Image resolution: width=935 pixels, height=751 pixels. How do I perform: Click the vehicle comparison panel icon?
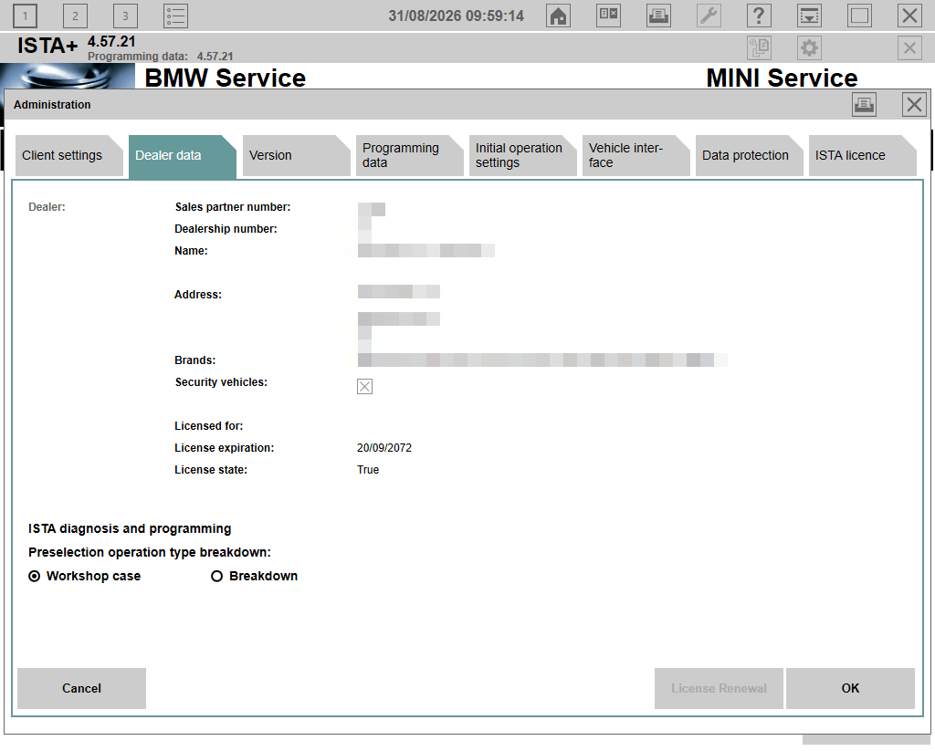(x=608, y=16)
